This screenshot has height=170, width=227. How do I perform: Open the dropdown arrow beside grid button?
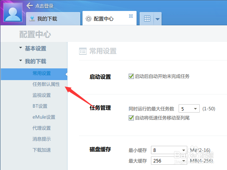pos(157,19)
